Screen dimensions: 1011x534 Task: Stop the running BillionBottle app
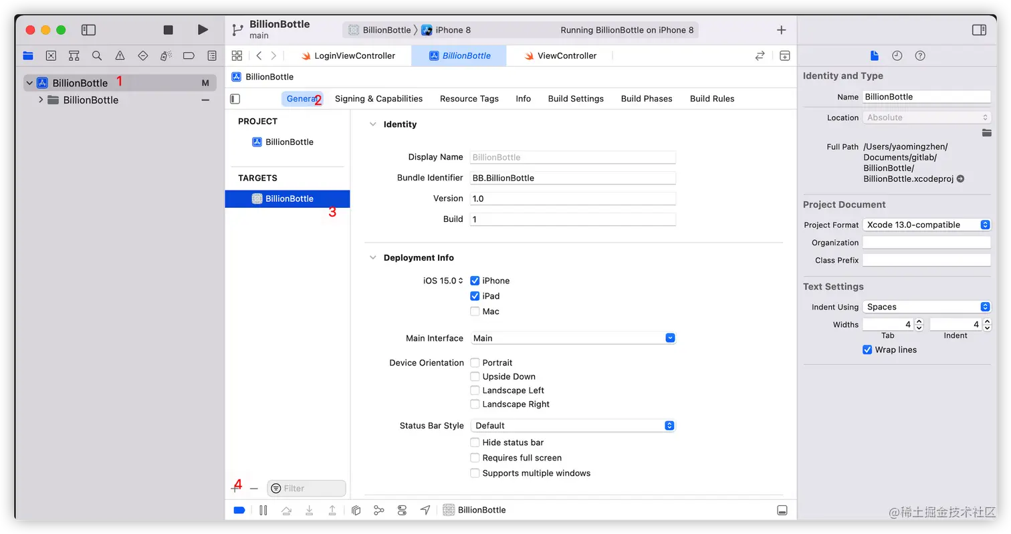168,30
